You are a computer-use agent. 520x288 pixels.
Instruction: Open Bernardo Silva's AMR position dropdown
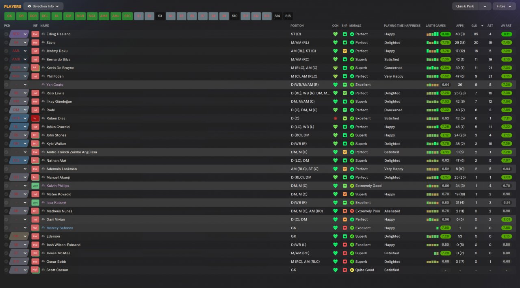click(x=19, y=59)
